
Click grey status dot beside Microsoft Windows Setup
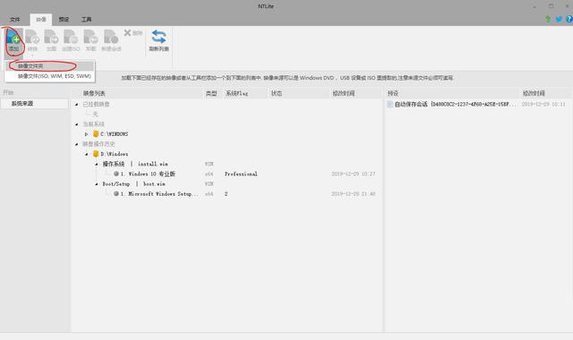click(x=116, y=193)
